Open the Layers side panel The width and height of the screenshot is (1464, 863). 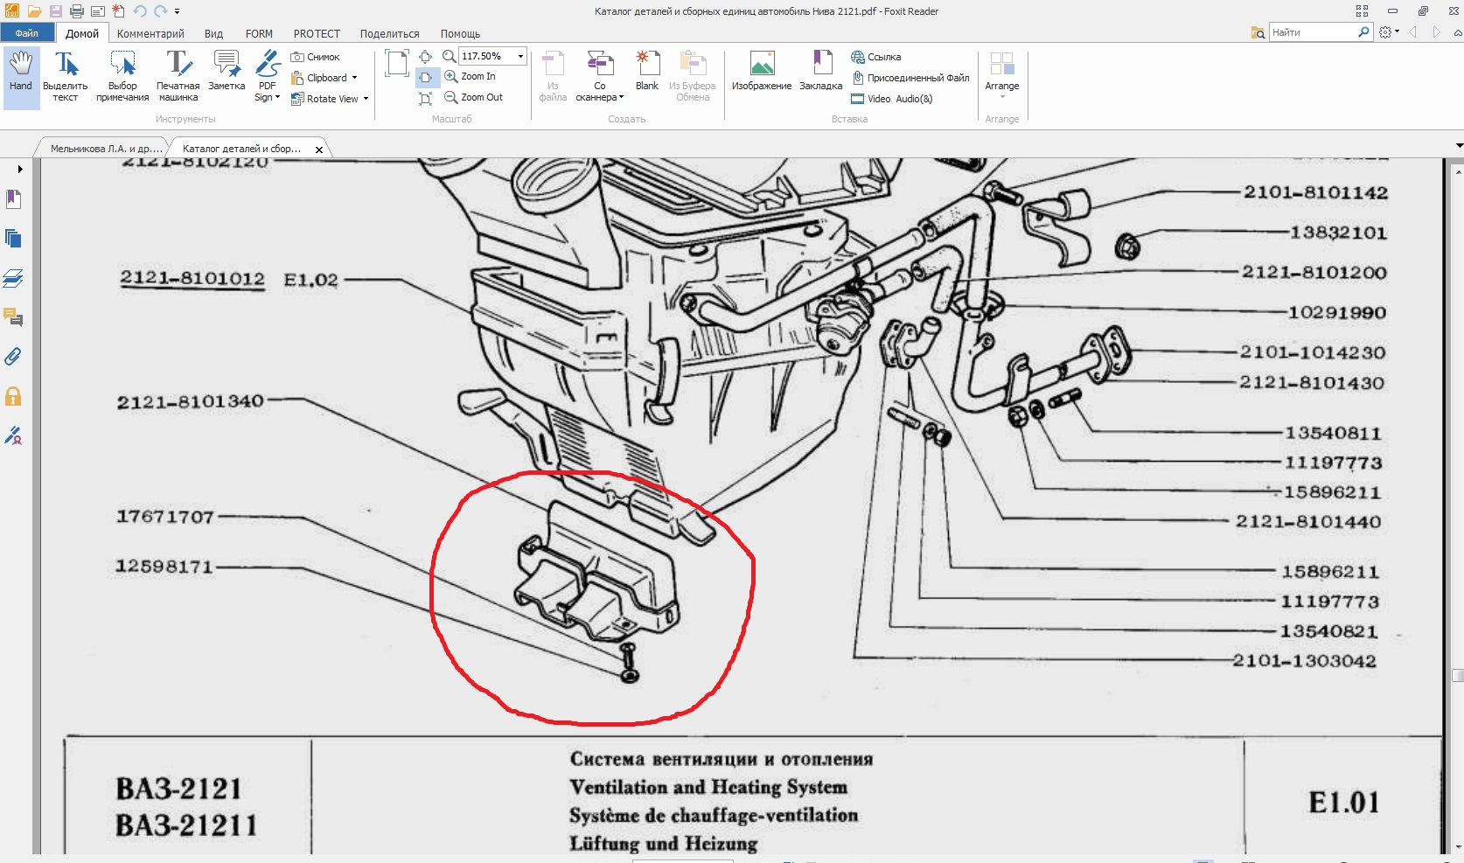[x=13, y=279]
